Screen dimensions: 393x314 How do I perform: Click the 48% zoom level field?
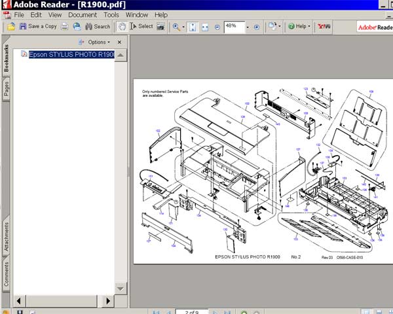coord(234,27)
